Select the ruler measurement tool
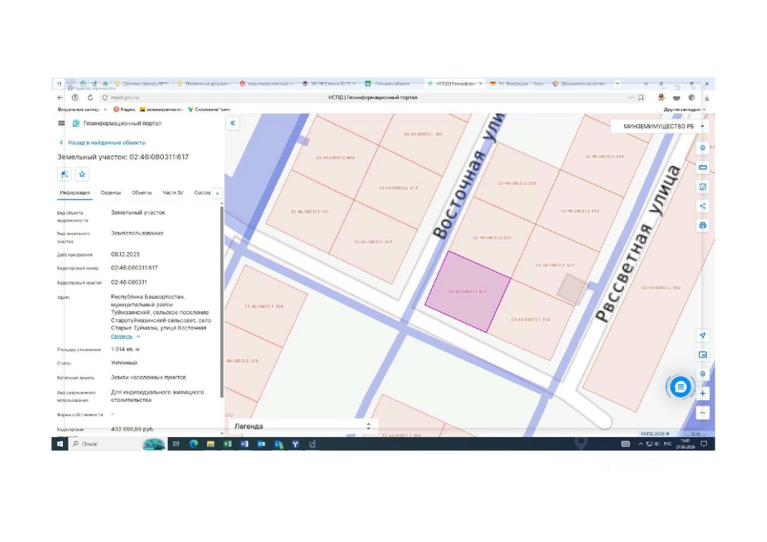 703,168
